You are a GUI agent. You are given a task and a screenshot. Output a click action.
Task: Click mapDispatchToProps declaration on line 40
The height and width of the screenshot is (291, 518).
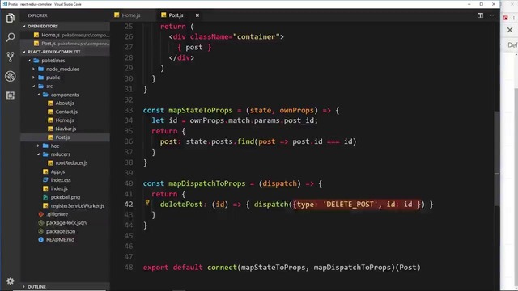(x=207, y=183)
